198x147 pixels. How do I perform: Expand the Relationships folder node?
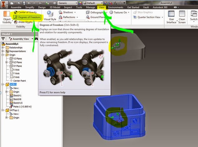point(2,47)
